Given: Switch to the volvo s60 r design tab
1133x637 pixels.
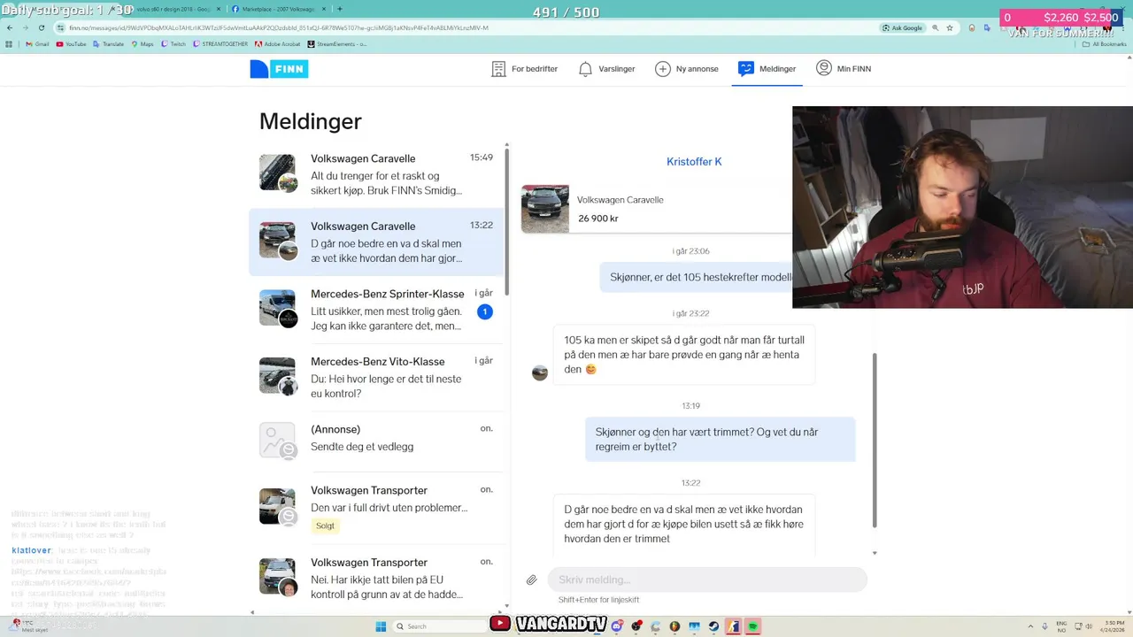Looking at the screenshot, I should (177, 9).
